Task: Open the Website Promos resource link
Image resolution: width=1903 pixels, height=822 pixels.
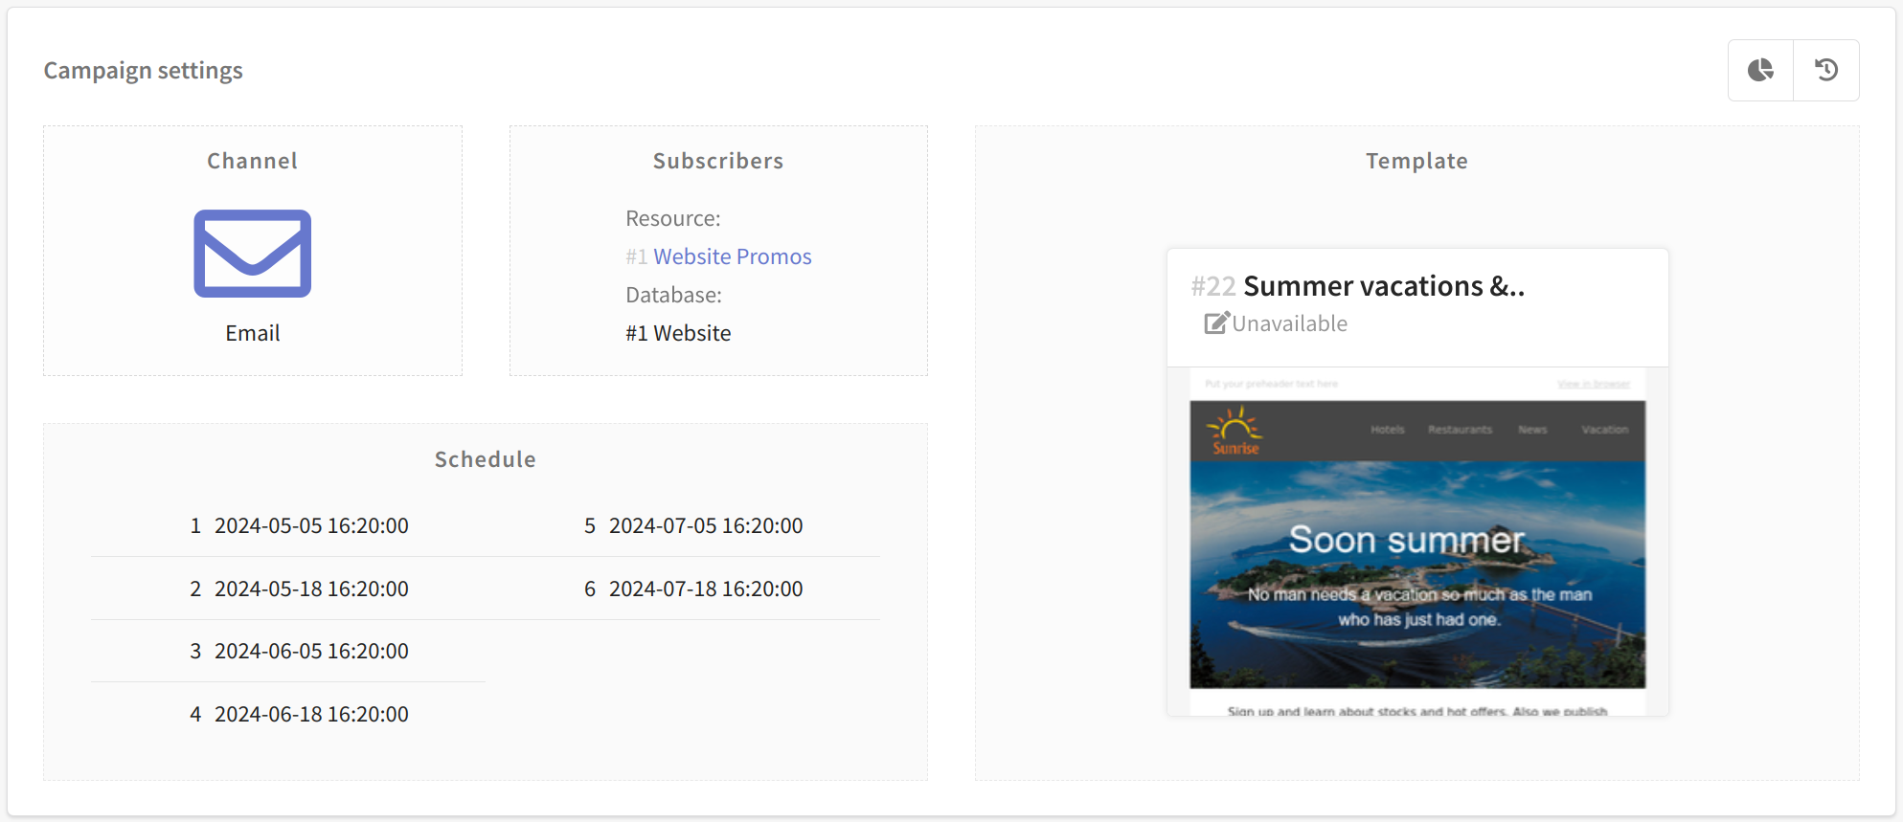Action: tap(733, 256)
